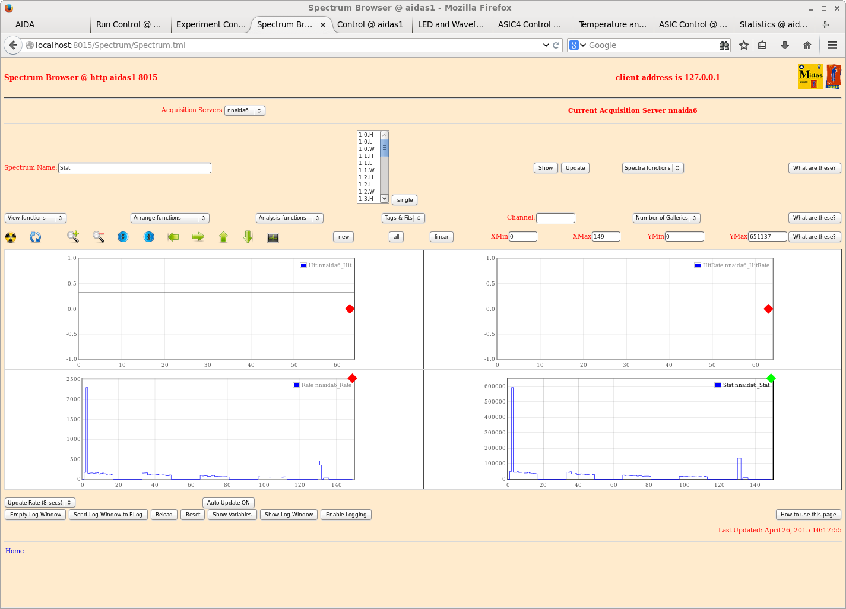Viewport: 846px width, 609px height.
Task: Go back with the browser back arrow
Action: (x=13, y=45)
